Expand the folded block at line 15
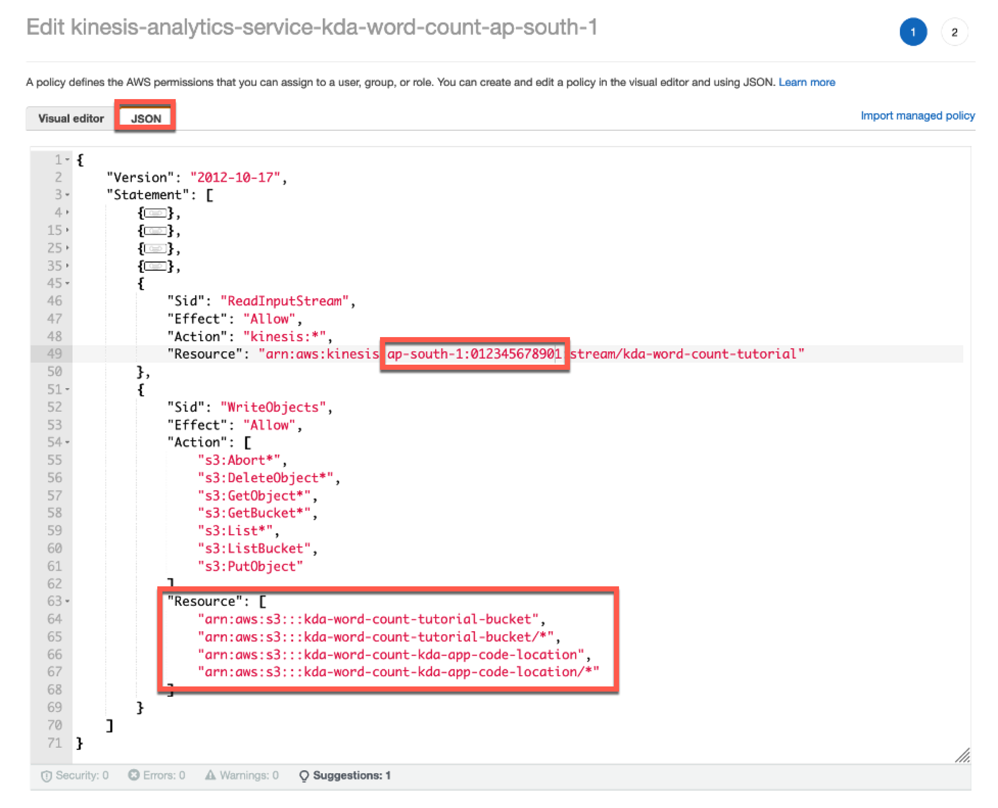Screen dimensions: 998x808 [67, 230]
